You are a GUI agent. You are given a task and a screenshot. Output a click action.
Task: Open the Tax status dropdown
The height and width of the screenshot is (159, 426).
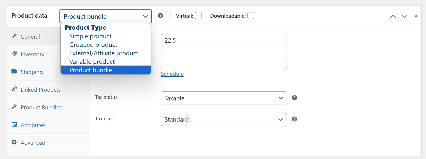point(224,98)
